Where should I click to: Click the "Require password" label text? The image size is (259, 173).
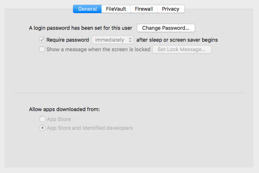pyautogui.click(x=67, y=40)
